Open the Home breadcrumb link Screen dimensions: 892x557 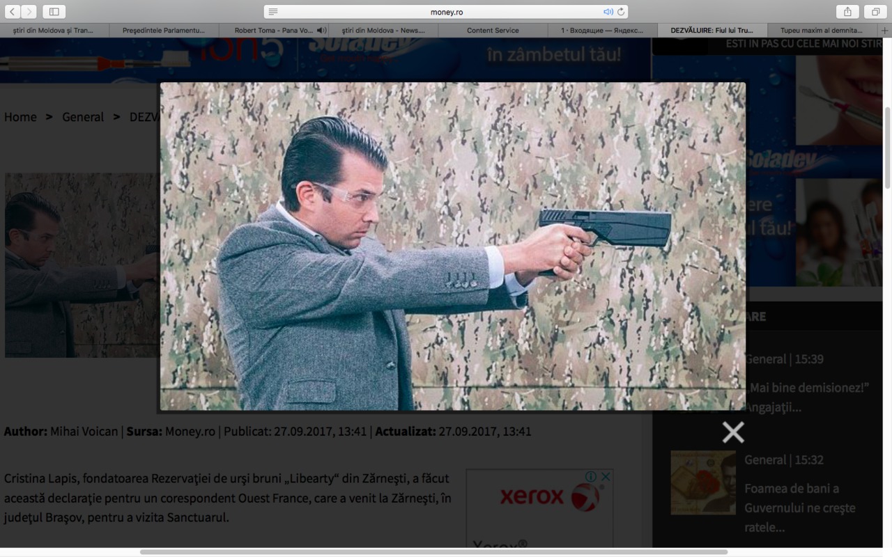click(x=20, y=117)
